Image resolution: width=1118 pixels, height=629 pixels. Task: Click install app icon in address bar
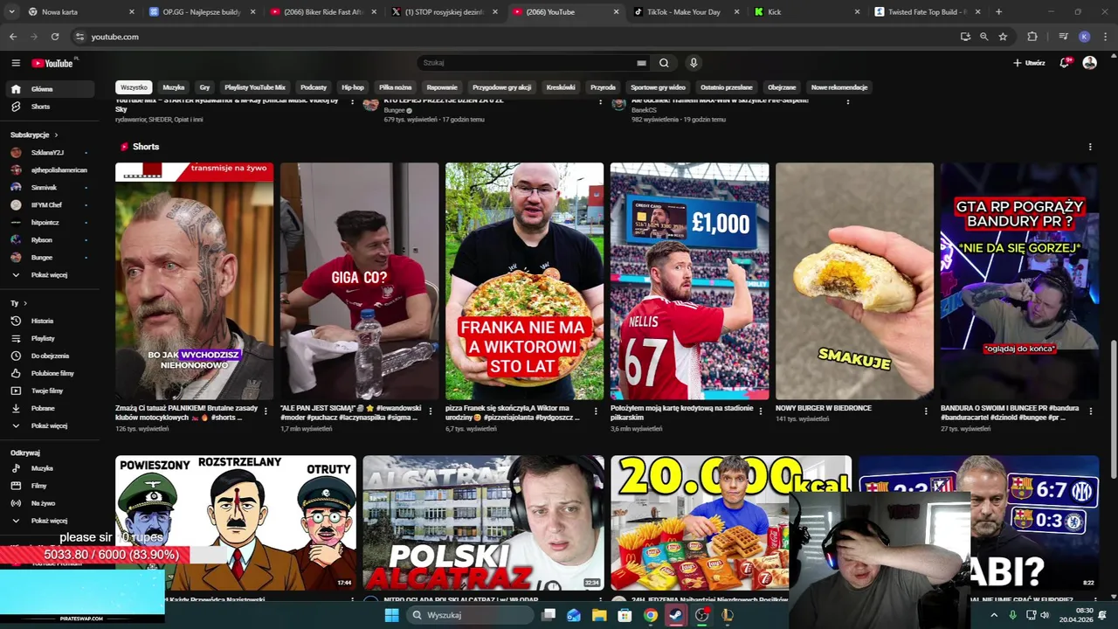965,37
